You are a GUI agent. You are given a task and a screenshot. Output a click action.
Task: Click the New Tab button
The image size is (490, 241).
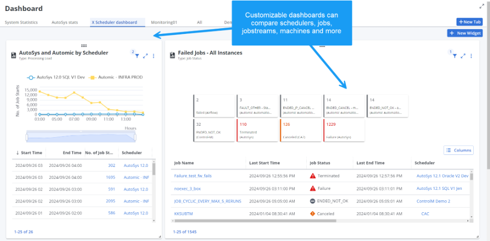(x=469, y=22)
